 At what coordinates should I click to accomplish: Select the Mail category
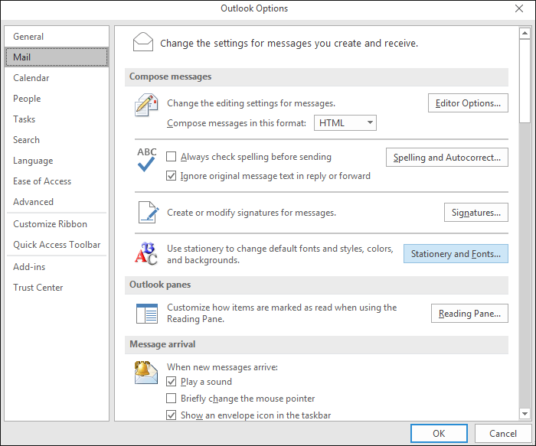[57, 57]
